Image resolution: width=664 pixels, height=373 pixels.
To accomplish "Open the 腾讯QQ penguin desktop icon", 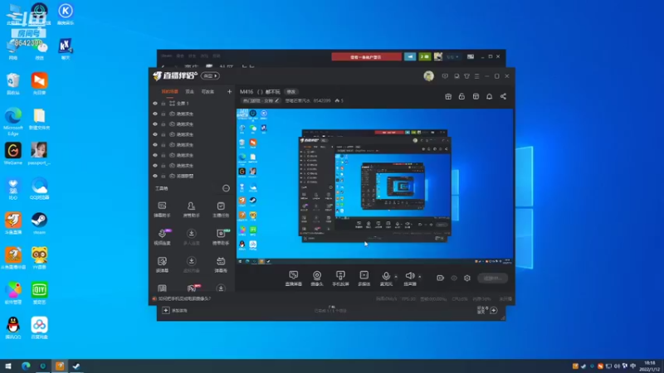I will pyautogui.click(x=13, y=327).
